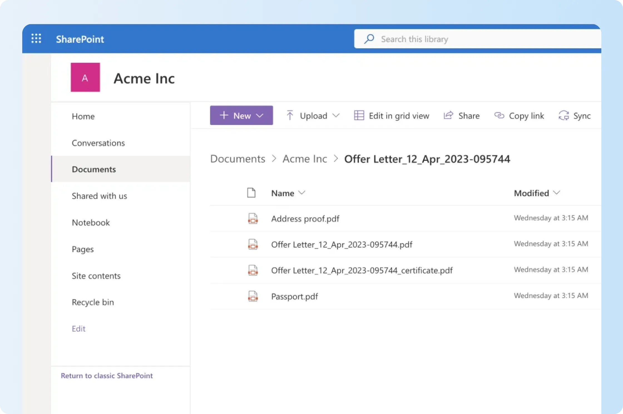Click the file type column header icon

tap(251, 193)
